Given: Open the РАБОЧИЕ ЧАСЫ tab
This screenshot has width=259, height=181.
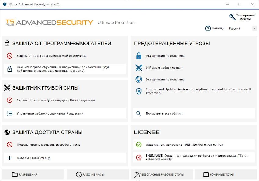Looking at the screenshot, I should click(98, 174).
